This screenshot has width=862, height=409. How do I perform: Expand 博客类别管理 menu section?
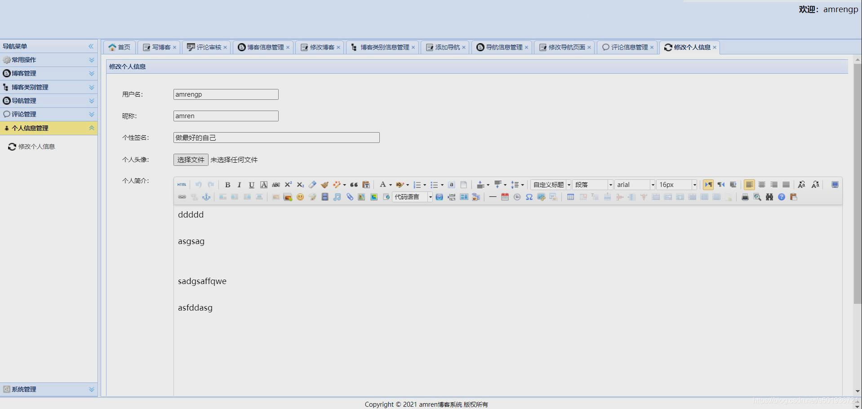point(49,87)
